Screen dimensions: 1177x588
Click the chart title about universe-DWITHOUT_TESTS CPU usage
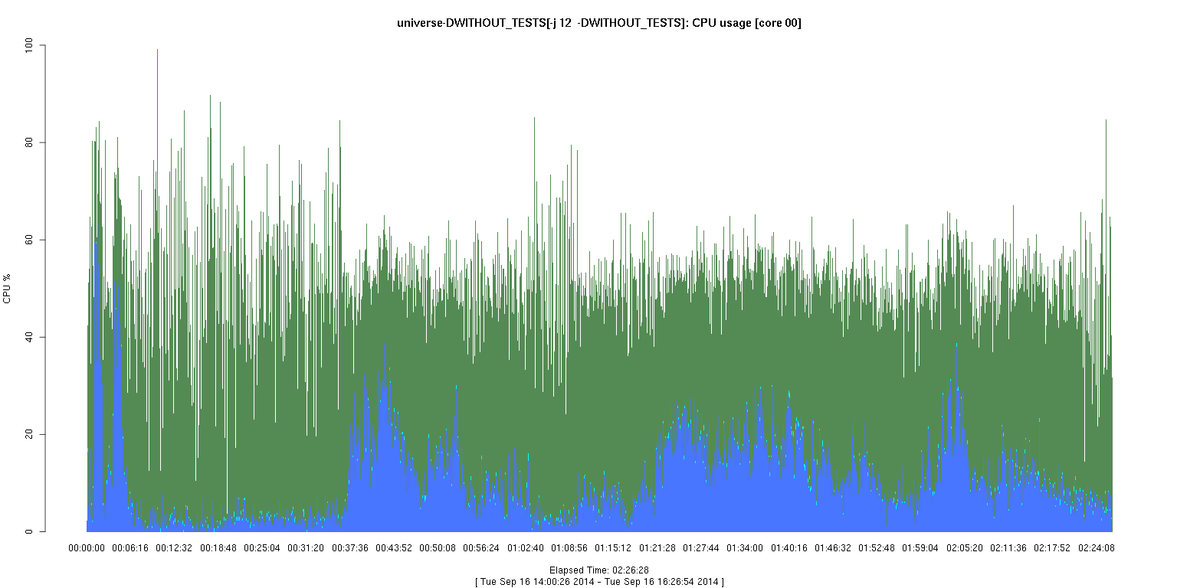tap(599, 23)
